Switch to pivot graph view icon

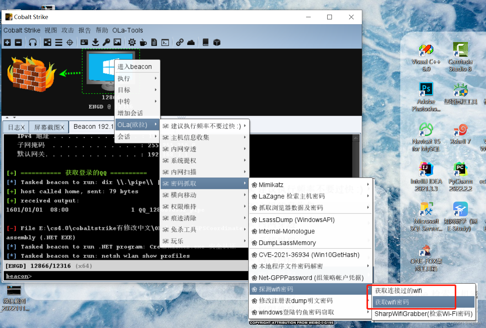pyautogui.click(x=47, y=42)
